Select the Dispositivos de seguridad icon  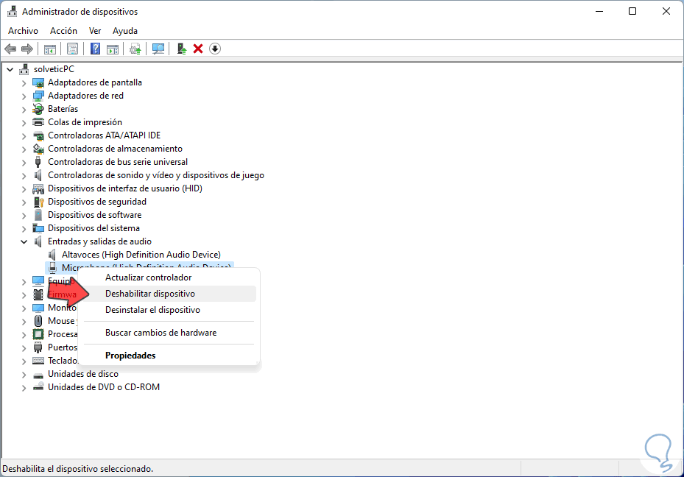point(38,202)
